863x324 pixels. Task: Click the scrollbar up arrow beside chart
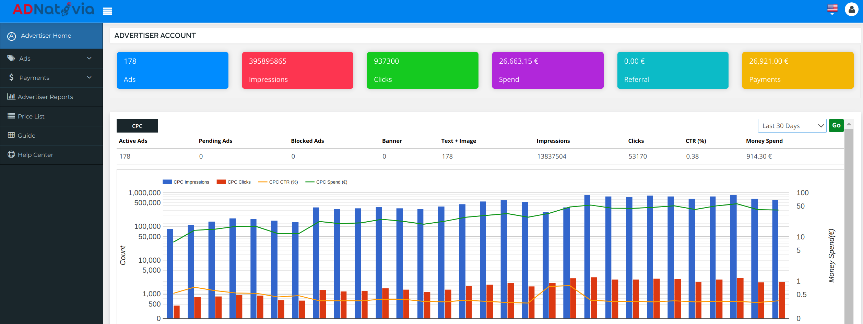pyautogui.click(x=849, y=124)
